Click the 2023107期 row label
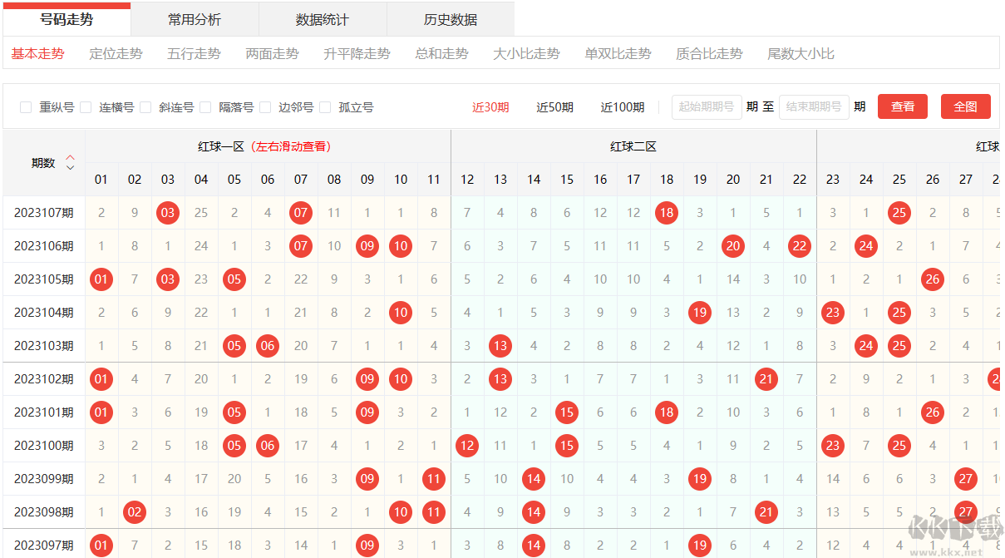 pos(44,213)
